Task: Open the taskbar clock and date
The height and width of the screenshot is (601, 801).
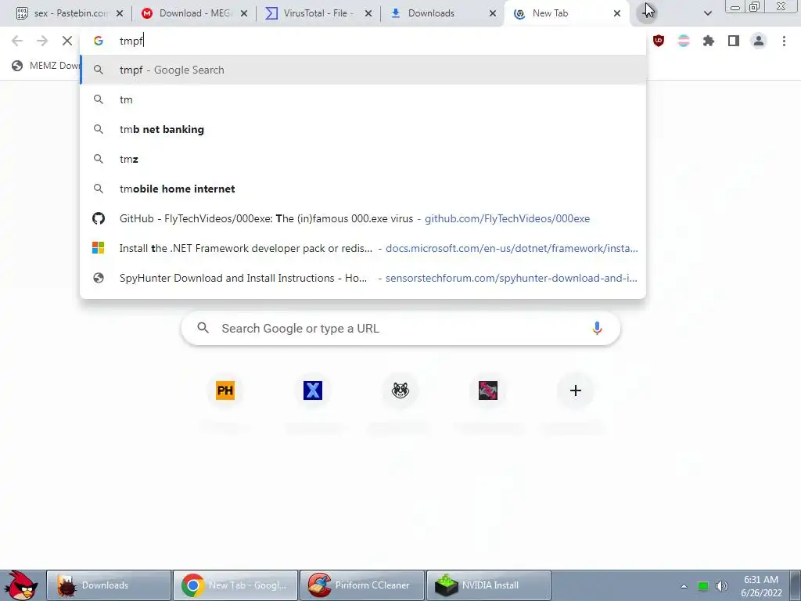Action: [x=761, y=586]
